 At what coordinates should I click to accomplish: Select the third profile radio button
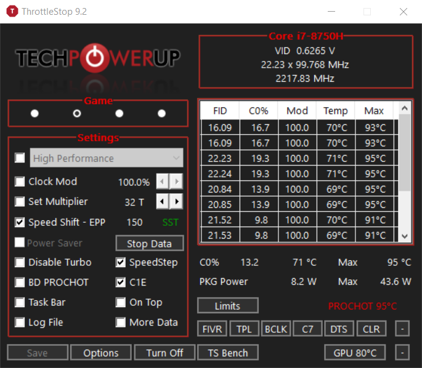coord(120,113)
